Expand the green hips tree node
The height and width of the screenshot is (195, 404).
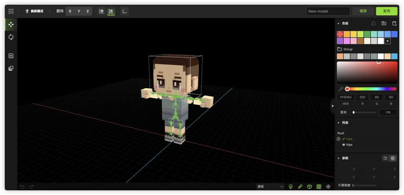pos(339,139)
